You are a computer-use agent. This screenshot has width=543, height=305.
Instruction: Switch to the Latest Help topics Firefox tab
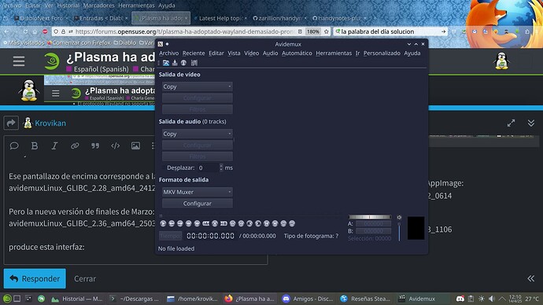click(221, 18)
